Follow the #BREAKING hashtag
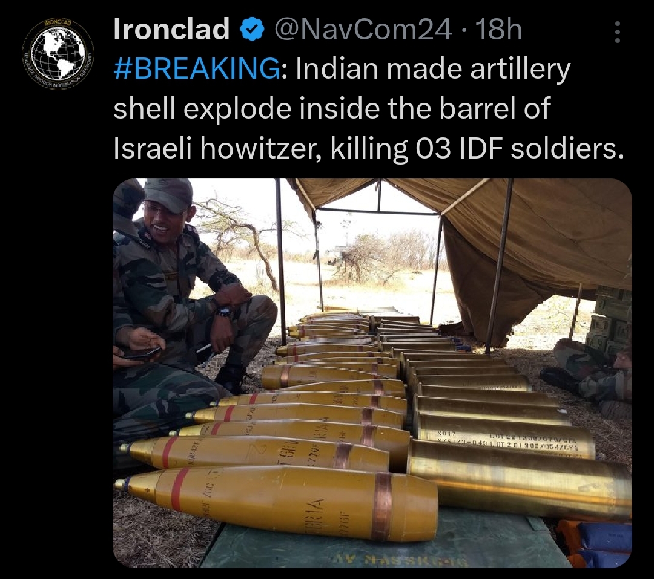Screen dimensions: 654x579 pyautogui.click(x=197, y=69)
